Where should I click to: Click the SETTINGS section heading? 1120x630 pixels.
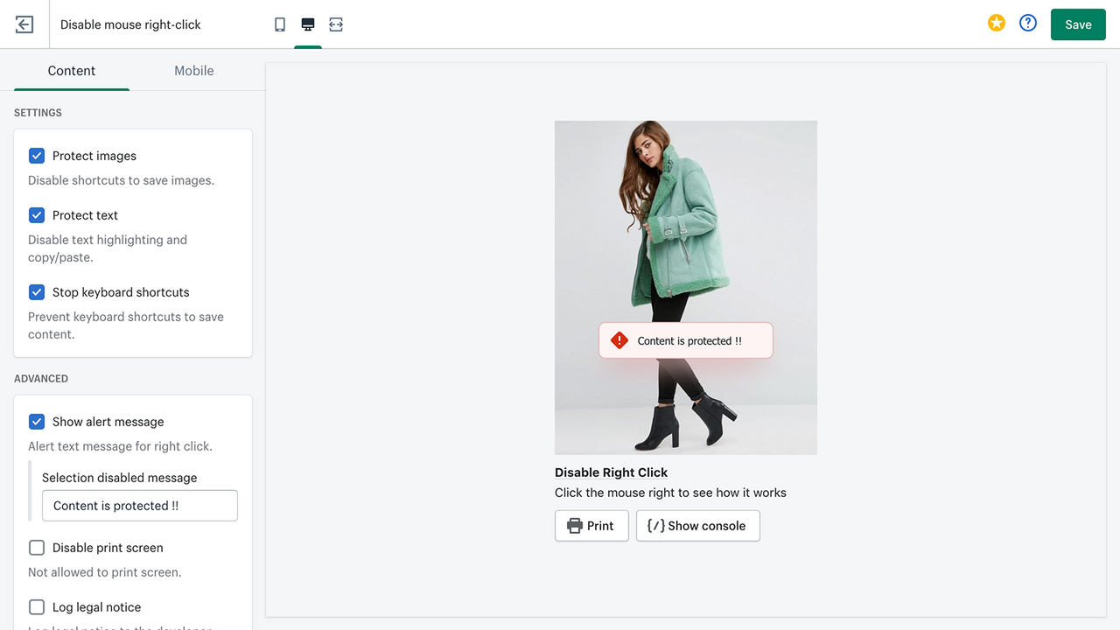(38, 113)
